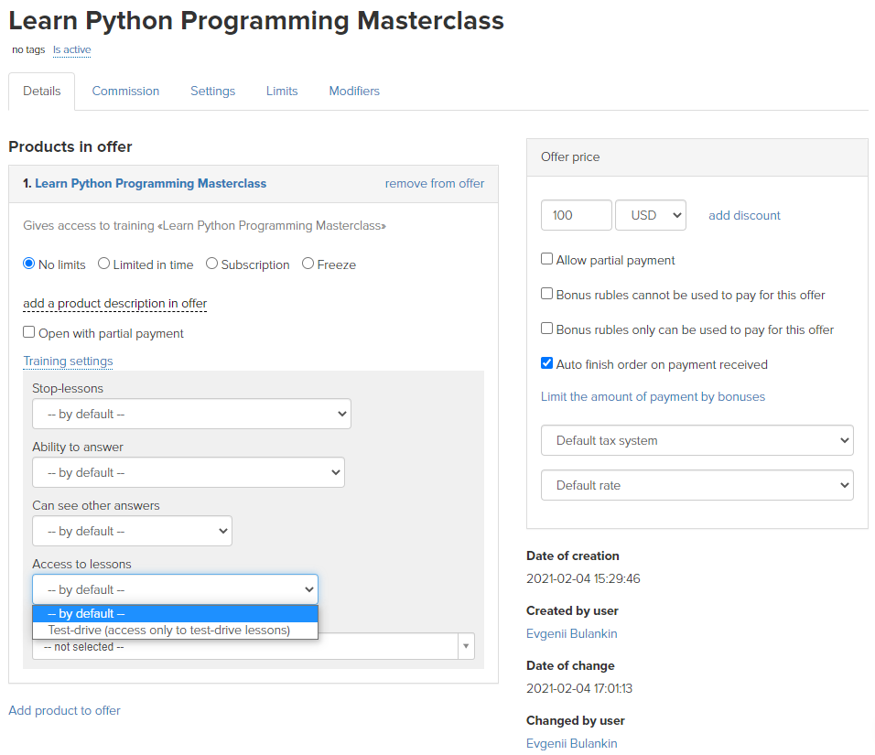Screen dimensions: 875x755
Task: Open Limit the amount of payment by bonuses
Action: click(653, 397)
